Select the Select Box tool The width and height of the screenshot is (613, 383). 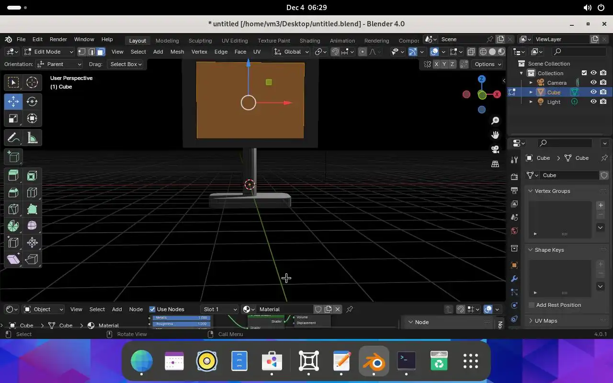point(13,82)
